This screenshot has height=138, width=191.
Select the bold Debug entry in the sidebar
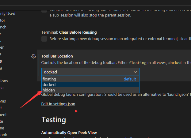tap(1, 61)
